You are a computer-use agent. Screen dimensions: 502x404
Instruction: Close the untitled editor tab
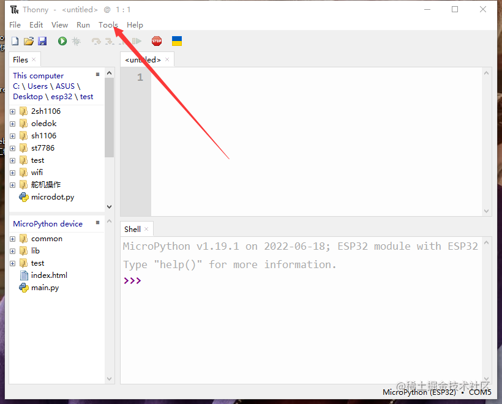pos(168,59)
